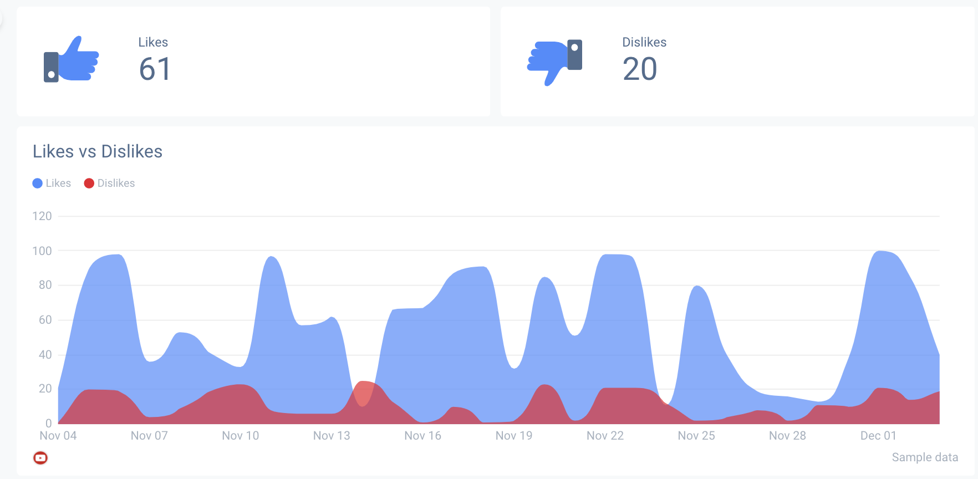Click the 'Nov 10' axis label
The image size is (978, 479).
pos(241,436)
